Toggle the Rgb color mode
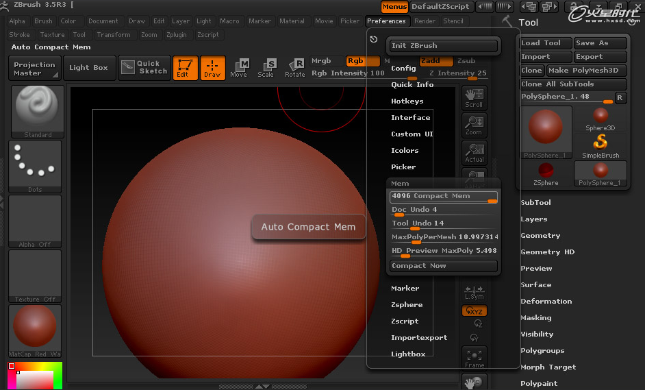 pyautogui.click(x=362, y=61)
